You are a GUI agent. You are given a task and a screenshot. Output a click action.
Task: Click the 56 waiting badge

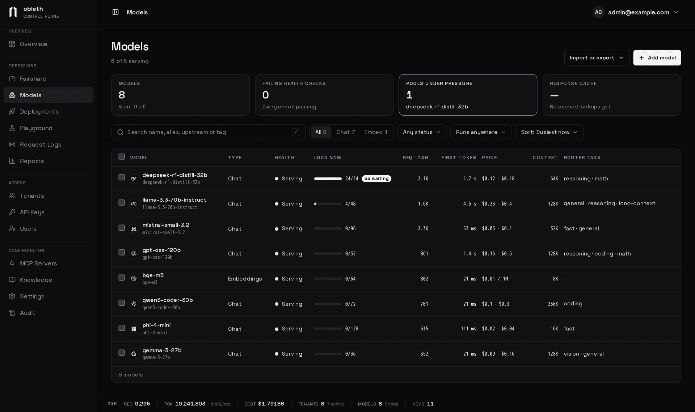click(376, 179)
